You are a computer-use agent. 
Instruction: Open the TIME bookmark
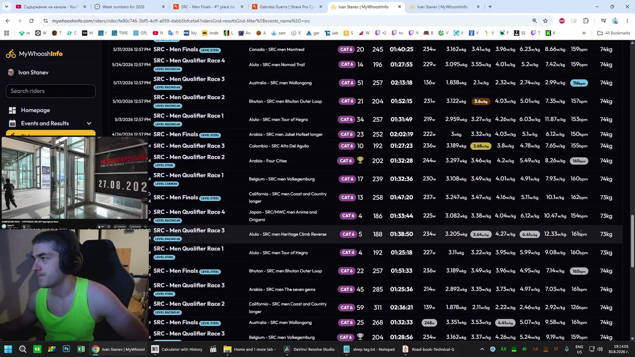click(x=120, y=33)
